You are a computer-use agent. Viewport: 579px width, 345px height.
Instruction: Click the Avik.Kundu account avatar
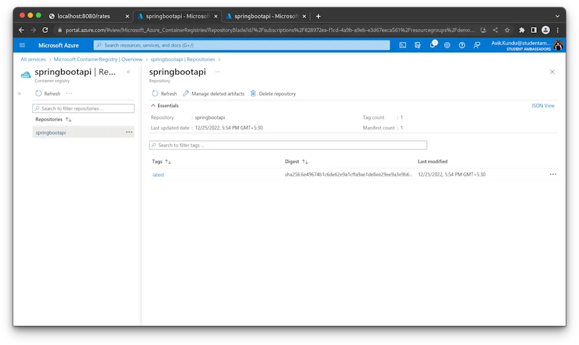557,45
